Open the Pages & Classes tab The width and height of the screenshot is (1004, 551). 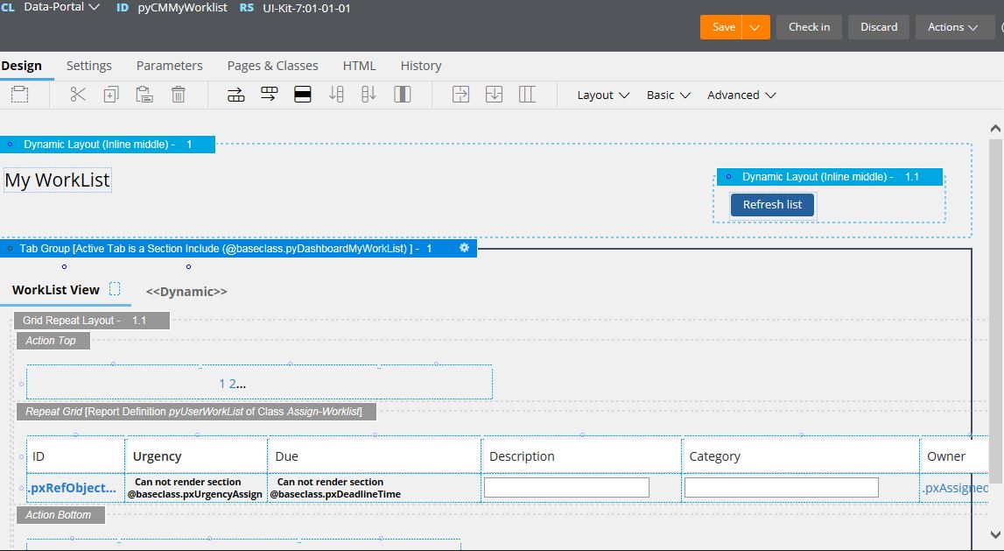pyautogui.click(x=272, y=65)
